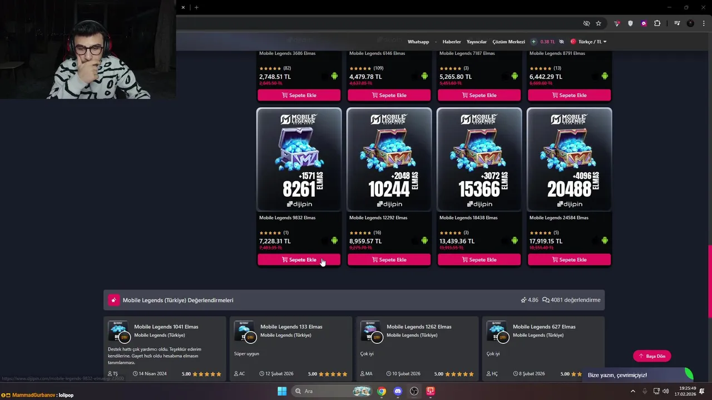This screenshot has height=400, width=712.
Task: Click the crossed-eye icon in the address bar
Action: pos(586,23)
